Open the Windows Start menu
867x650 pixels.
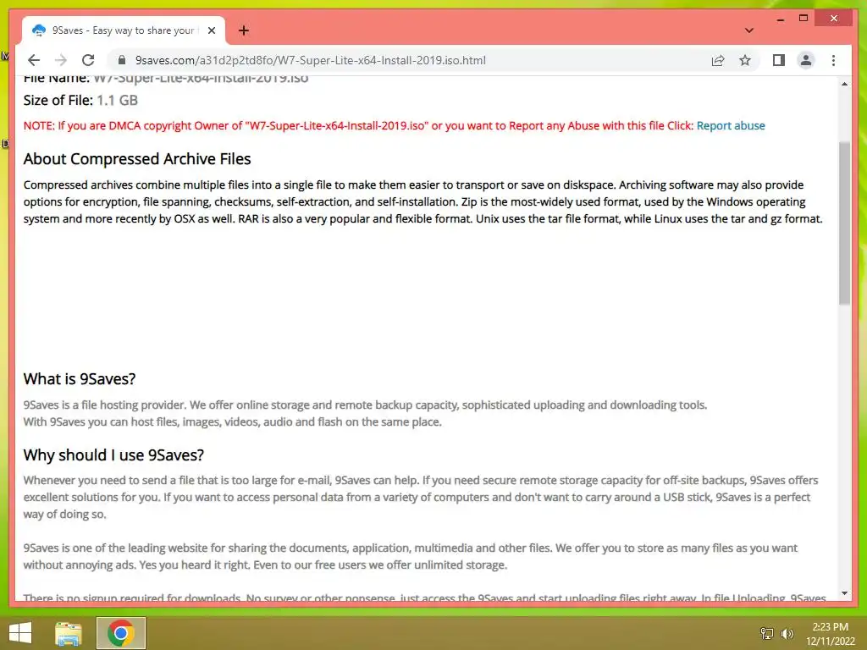click(x=20, y=633)
